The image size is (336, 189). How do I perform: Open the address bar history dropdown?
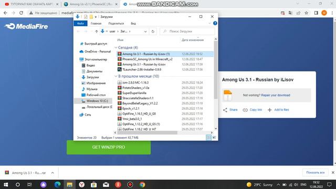click(x=145, y=31)
